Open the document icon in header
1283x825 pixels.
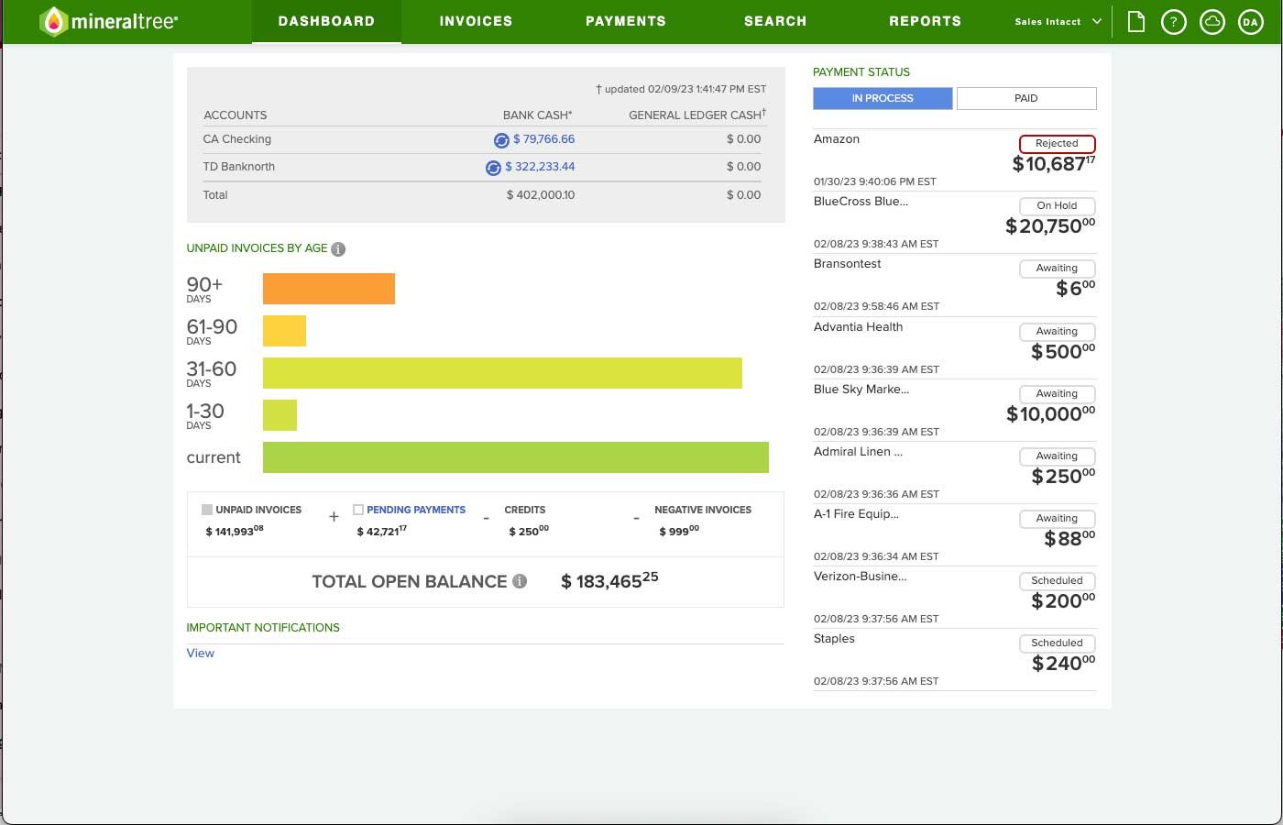point(1135,22)
